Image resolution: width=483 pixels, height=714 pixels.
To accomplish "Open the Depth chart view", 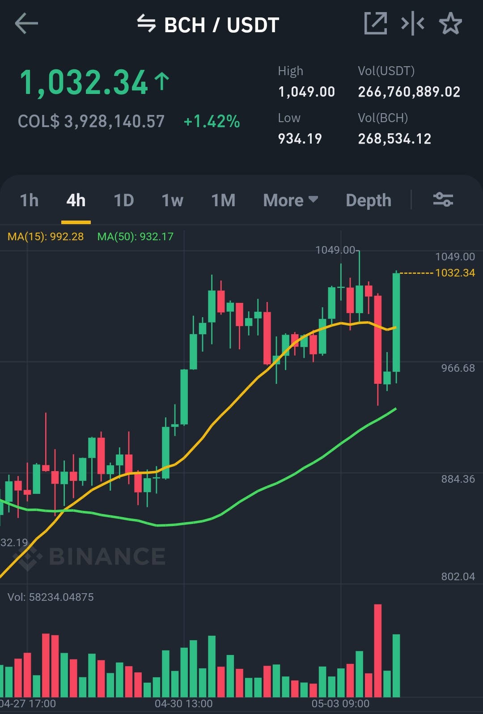I will 369,200.
